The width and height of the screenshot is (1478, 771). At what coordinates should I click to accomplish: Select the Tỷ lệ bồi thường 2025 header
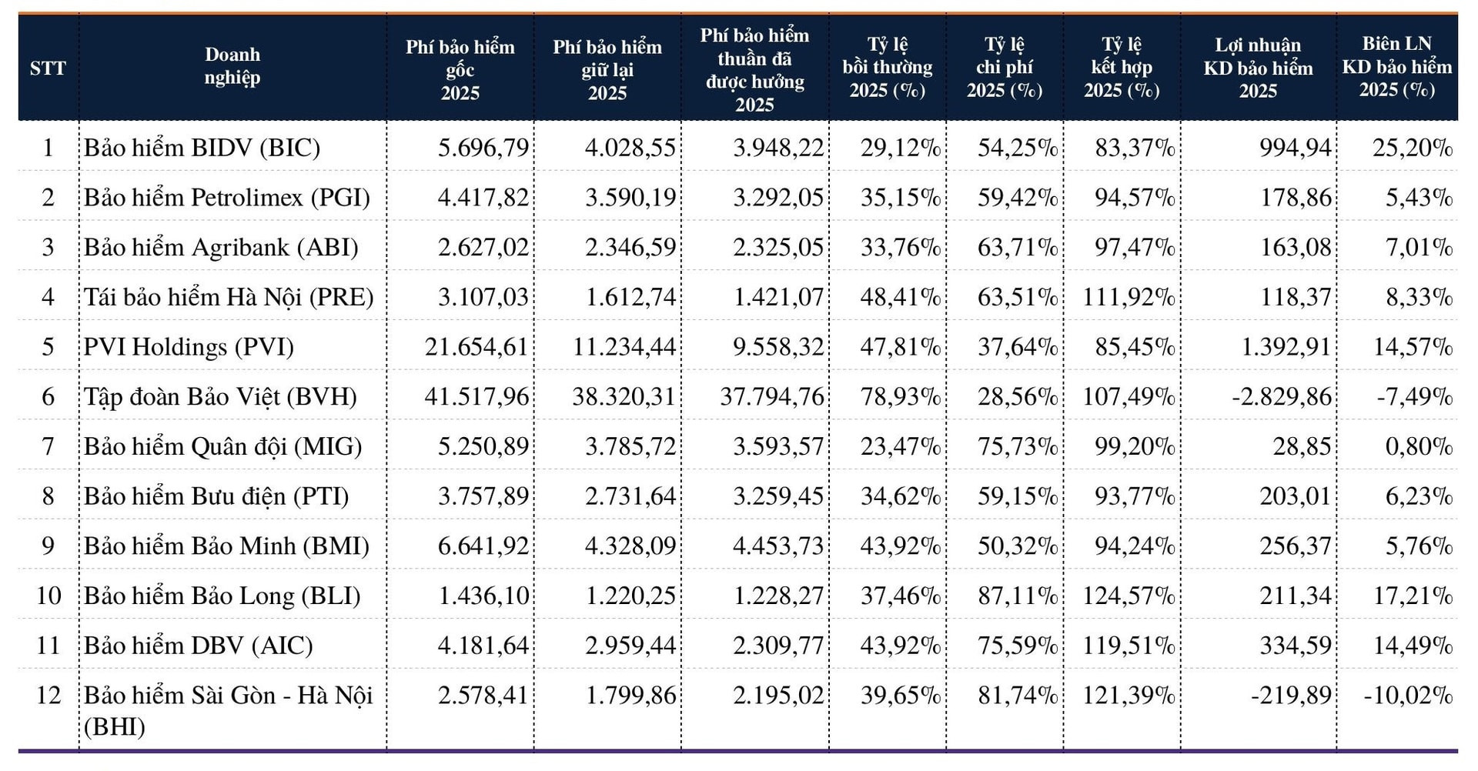(887, 68)
